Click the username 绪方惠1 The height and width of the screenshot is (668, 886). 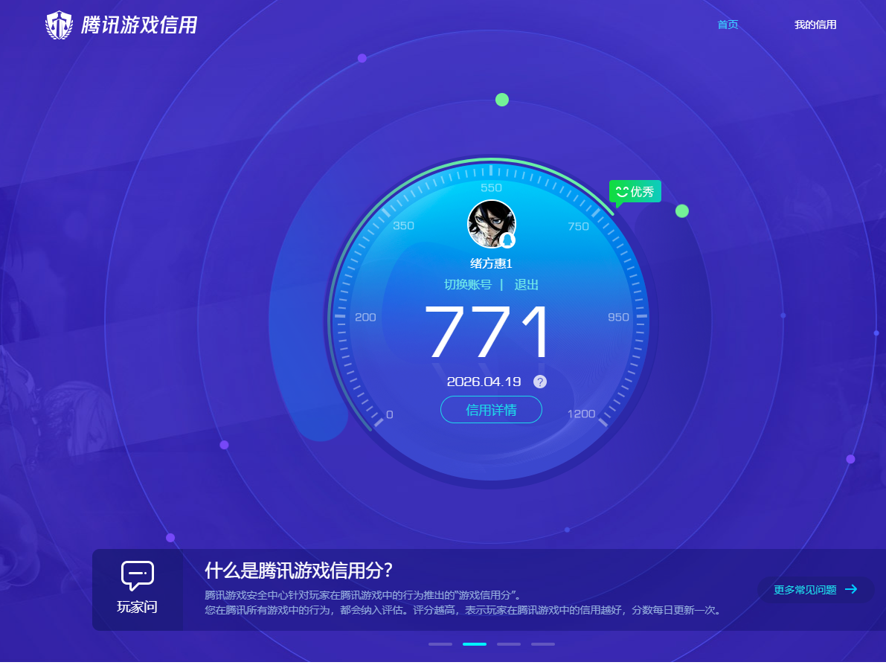point(491,264)
